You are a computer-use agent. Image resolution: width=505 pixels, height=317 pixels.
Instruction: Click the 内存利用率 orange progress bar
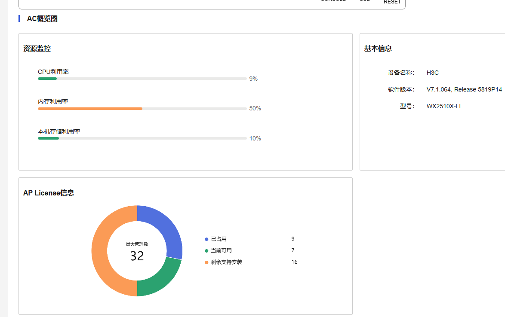pyautogui.click(x=90, y=109)
